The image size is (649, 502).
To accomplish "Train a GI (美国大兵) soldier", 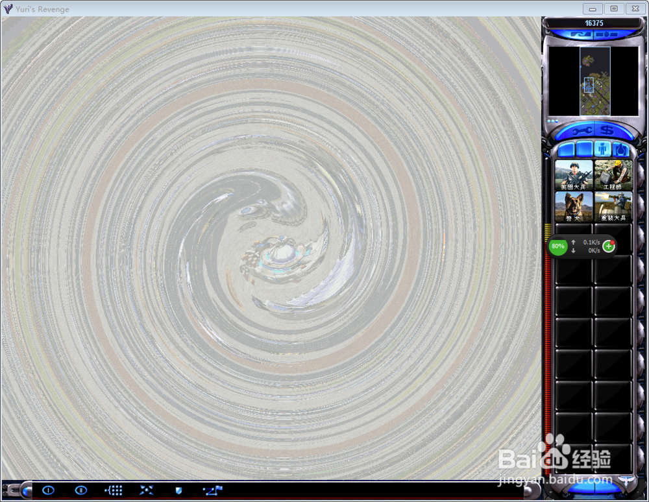I will click(573, 175).
